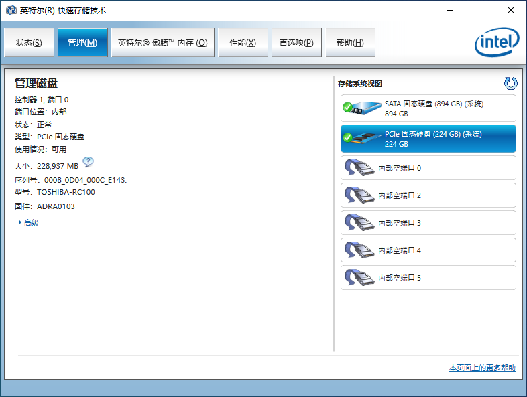Select 内部空端口 0
This screenshot has width=527, height=397.
pos(428,168)
